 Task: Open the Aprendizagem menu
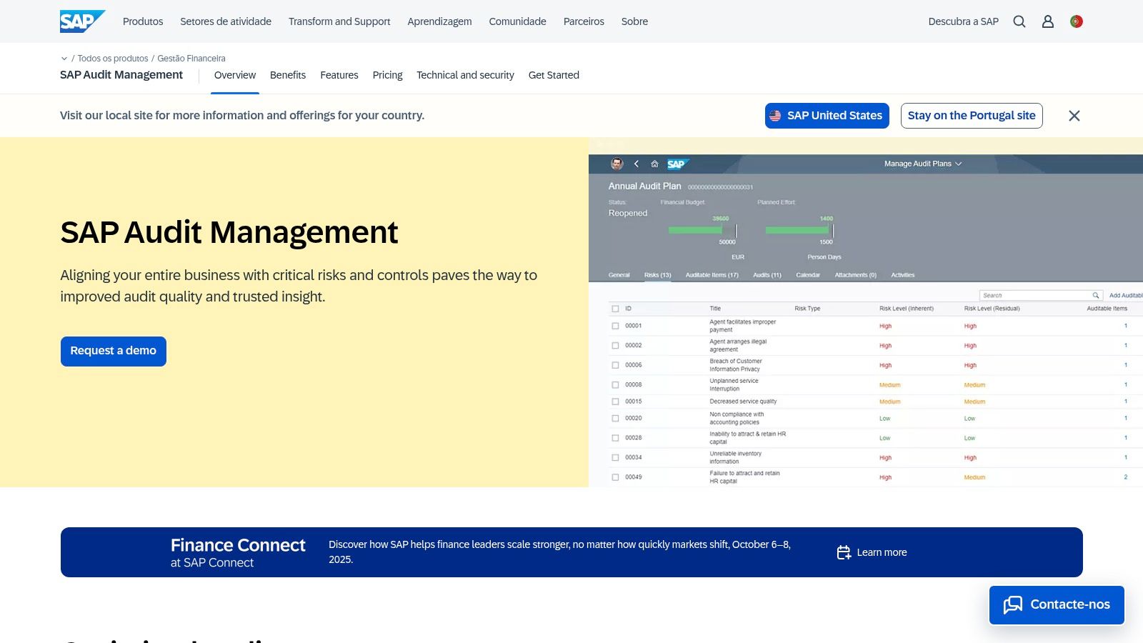tap(439, 21)
